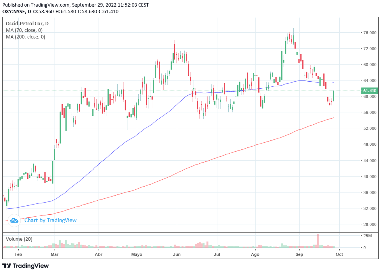Image resolution: width=381 pixels, height=273 pixels.
Task: Click the 72.000 price axis label
Action: click(370, 49)
